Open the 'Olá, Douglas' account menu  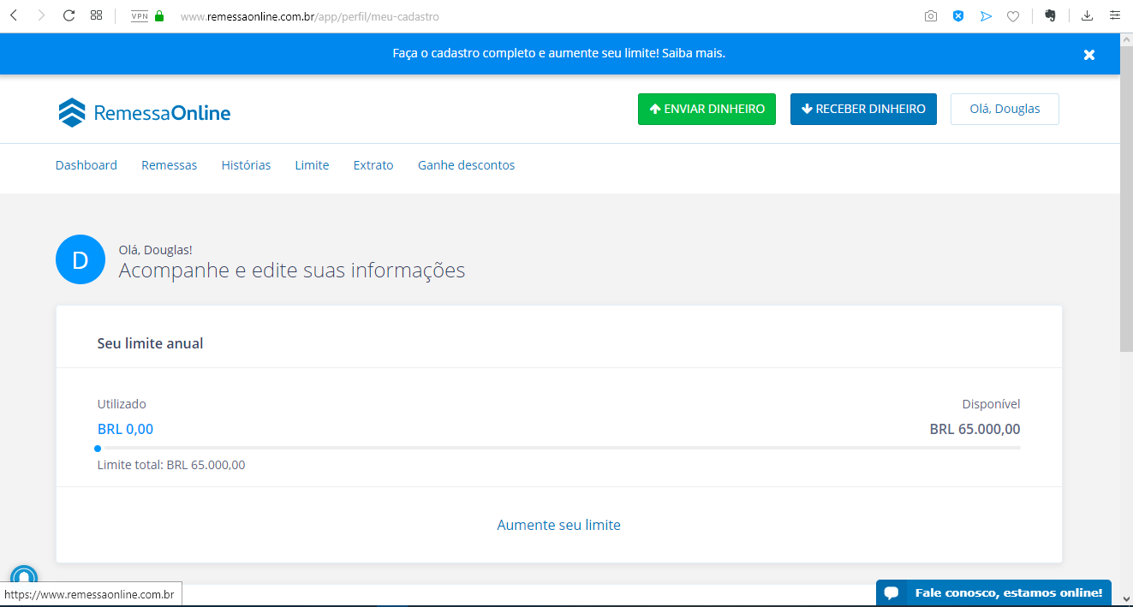pyautogui.click(x=1005, y=109)
